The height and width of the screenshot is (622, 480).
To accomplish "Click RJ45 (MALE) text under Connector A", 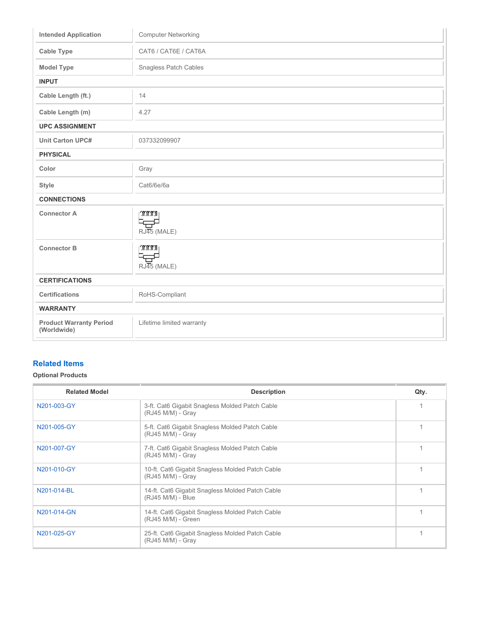I will tap(157, 232).
